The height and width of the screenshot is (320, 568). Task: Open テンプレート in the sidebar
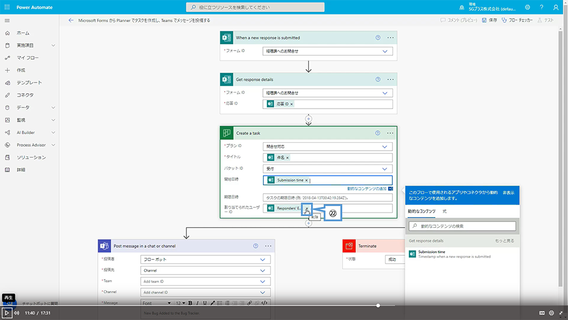point(30,82)
